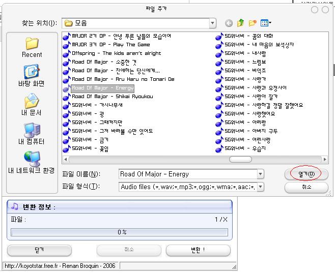
Task: Click music icon of SG워너비 - 우습지
Action: (219, 148)
